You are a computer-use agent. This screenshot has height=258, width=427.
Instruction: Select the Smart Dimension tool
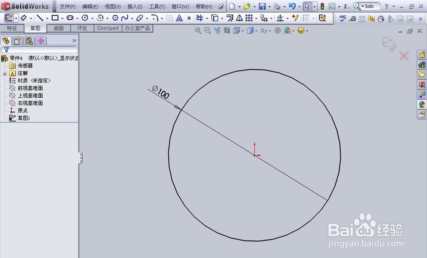click(x=23, y=18)
